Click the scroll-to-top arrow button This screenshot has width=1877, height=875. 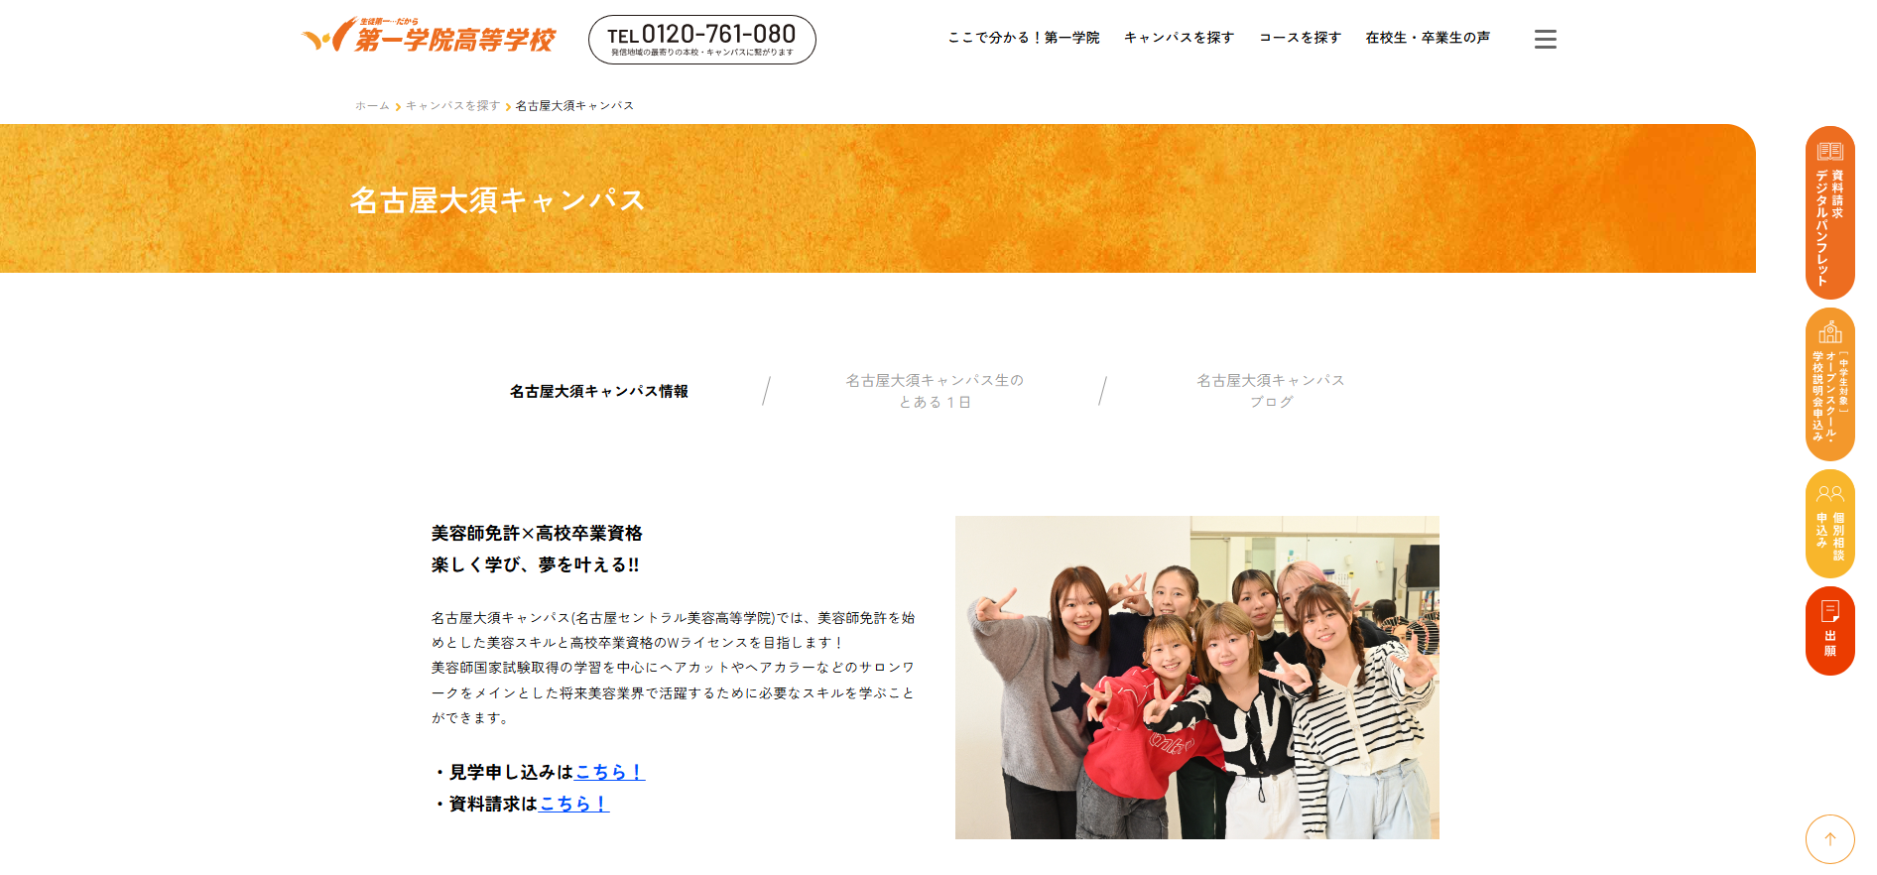pos(1830,839)
